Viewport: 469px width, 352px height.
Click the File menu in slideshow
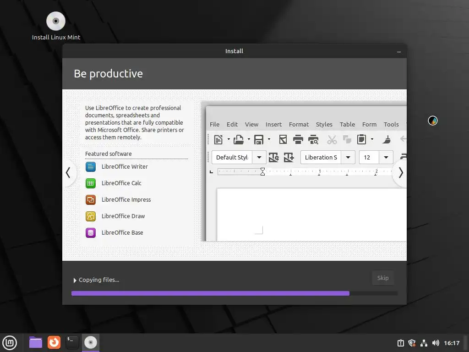(x=214, y=125)
